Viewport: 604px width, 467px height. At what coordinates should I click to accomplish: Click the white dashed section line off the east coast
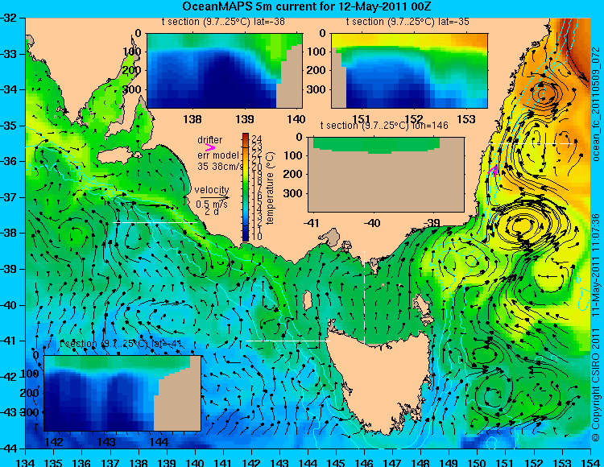pyautogui.click(x=532, y=143)
